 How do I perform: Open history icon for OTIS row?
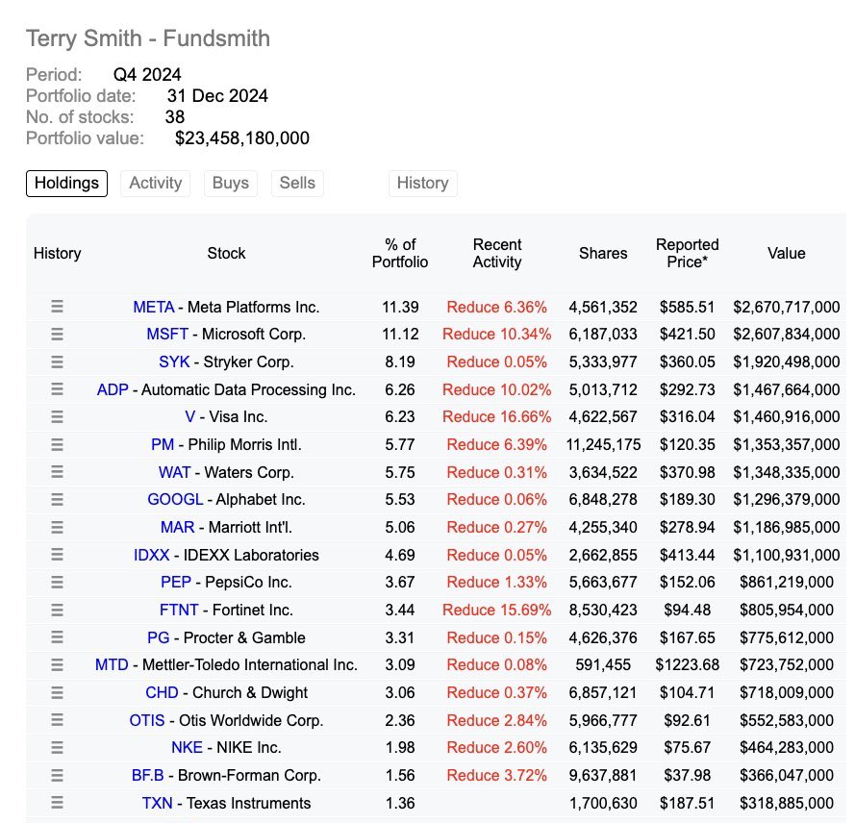click(x=57, y=720)
